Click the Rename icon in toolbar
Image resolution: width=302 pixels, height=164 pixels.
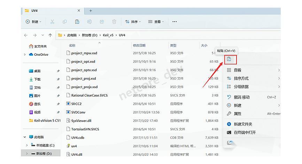pos(90,22)
